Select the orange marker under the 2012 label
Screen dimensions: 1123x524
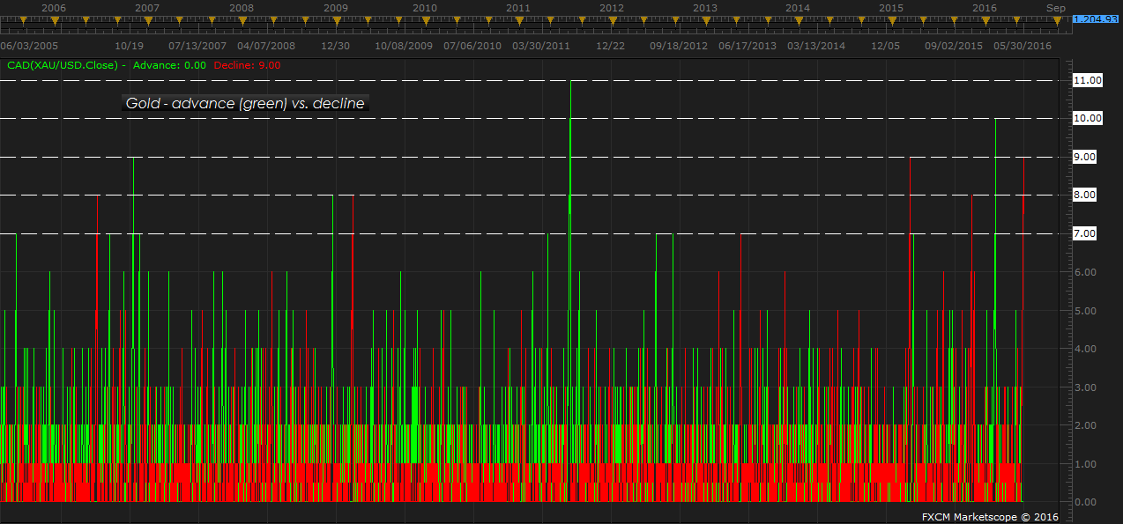point(611,19)
